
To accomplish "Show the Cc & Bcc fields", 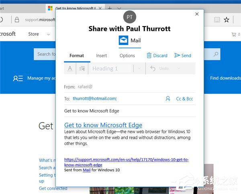I will pyautogui.click(x=184, y=99).
